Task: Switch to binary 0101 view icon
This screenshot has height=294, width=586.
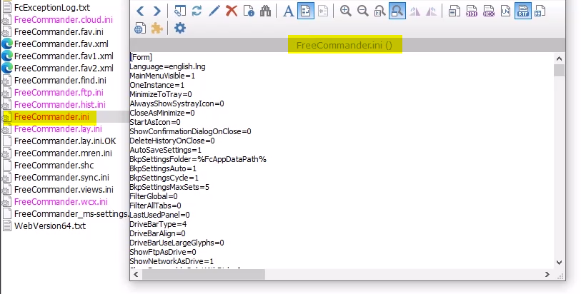Action: pos(471,11)
